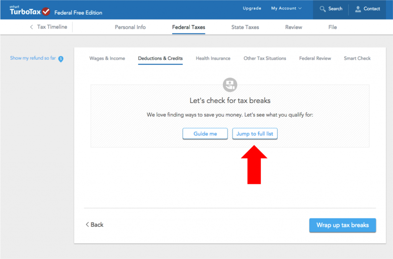
Task: Switch to Wages & Income section
Action: (107, 59)
